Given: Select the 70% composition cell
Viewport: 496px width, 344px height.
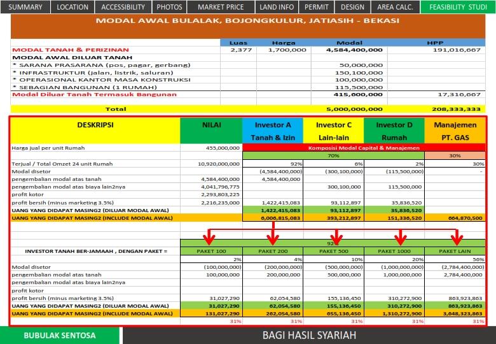Looking at the screenshot, I should pos(333,155).
